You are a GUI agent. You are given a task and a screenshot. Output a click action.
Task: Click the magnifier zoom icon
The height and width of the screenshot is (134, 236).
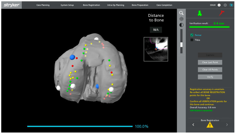tap(181, 13)
